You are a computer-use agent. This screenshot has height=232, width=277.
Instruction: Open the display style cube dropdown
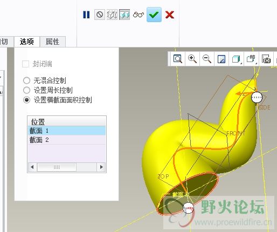[x=237, y=59]
